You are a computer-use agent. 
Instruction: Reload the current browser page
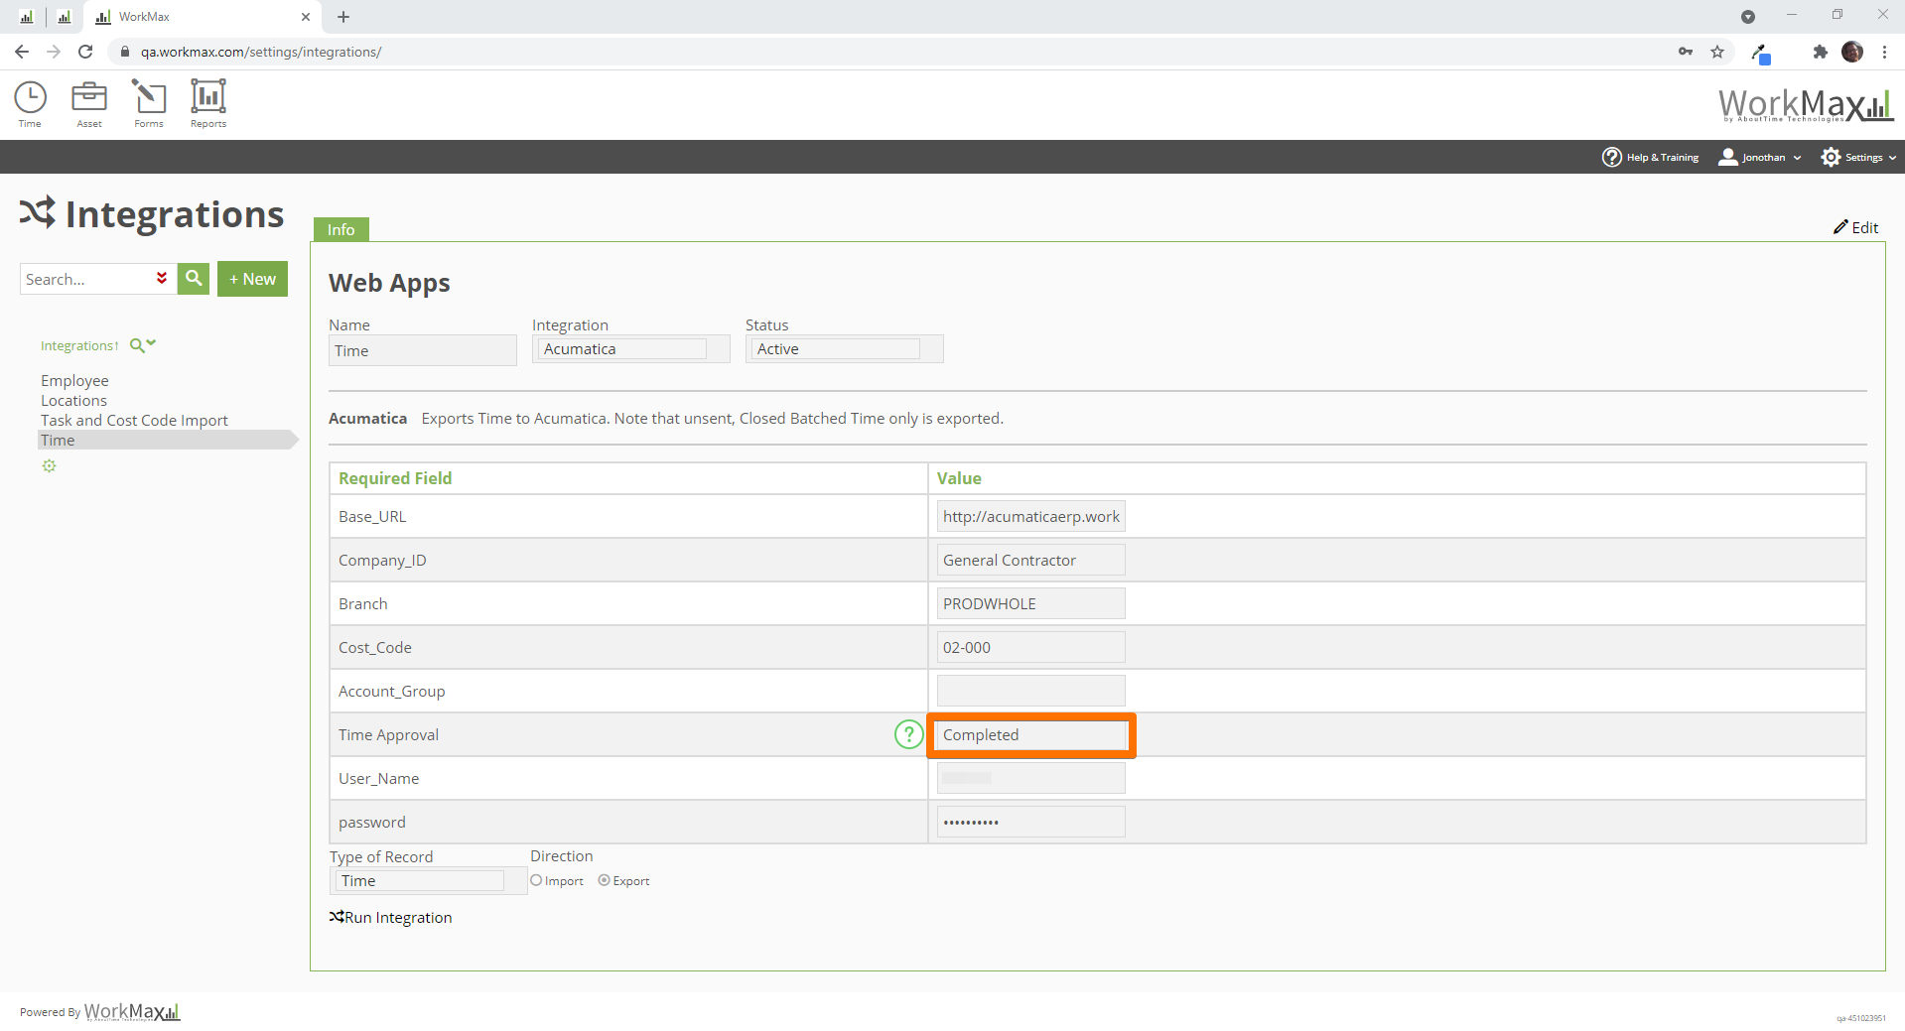(x=85, y=52)
